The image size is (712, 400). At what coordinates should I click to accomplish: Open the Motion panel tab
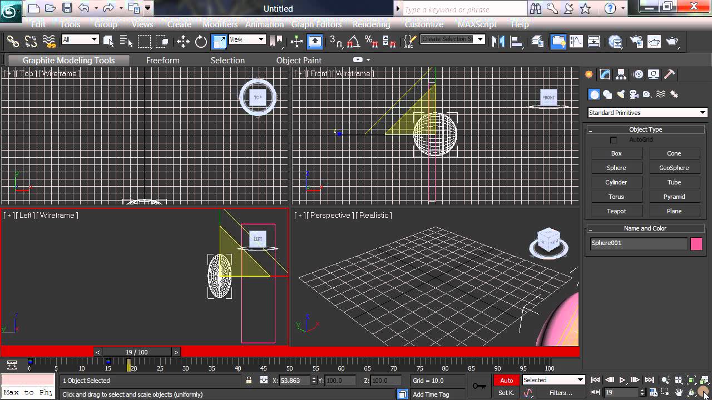click(638, 74)
